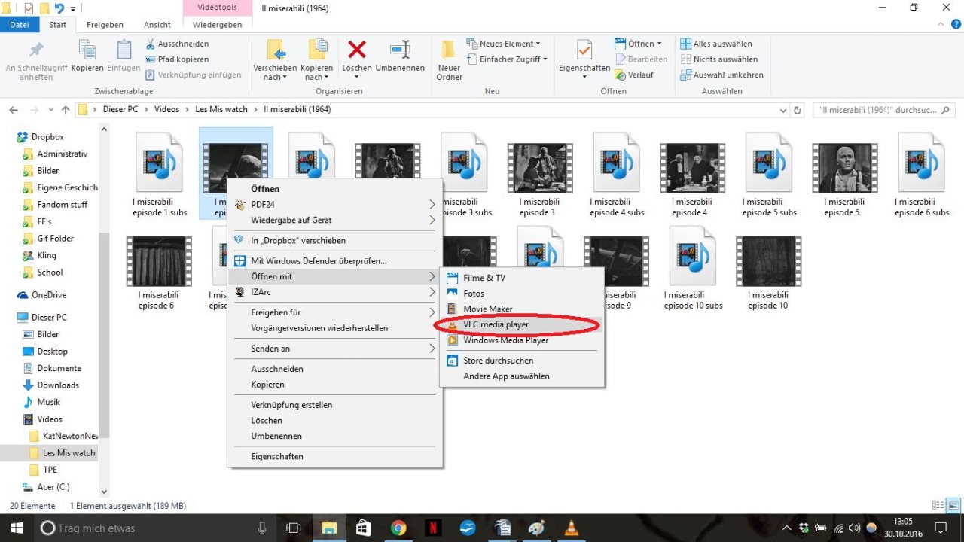Expand Senden an submenu
This screenshot has width=964, height=542.
432,349
